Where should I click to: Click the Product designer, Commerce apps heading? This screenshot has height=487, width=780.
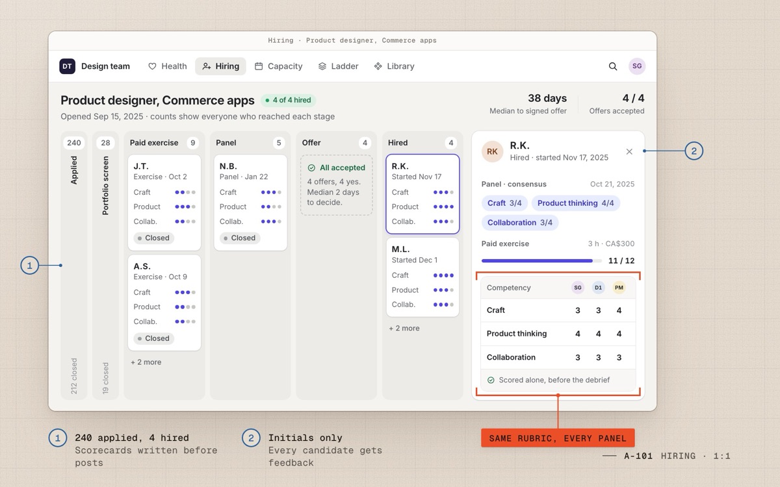157,101
